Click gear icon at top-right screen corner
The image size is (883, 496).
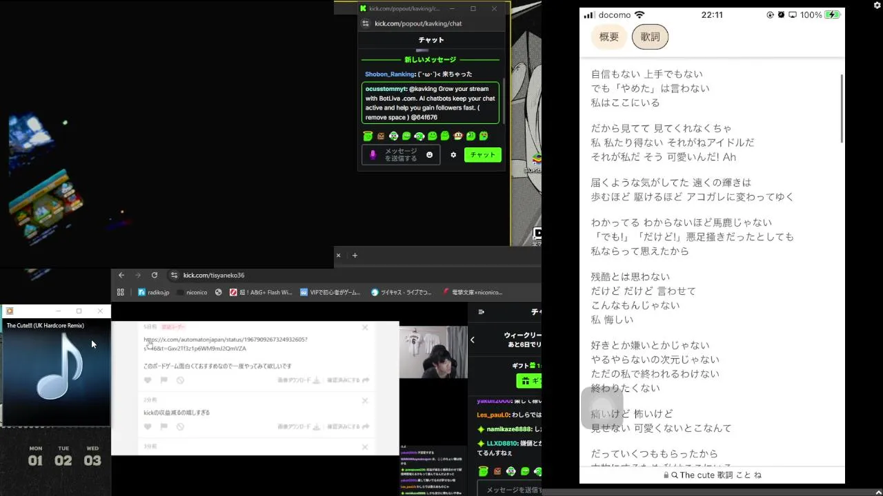pyautogui.click(x=877, y=5)
